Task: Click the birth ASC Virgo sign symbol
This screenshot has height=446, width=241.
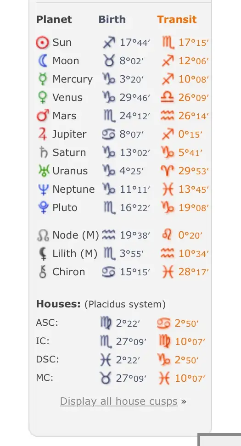Action: tap(106, 323)
